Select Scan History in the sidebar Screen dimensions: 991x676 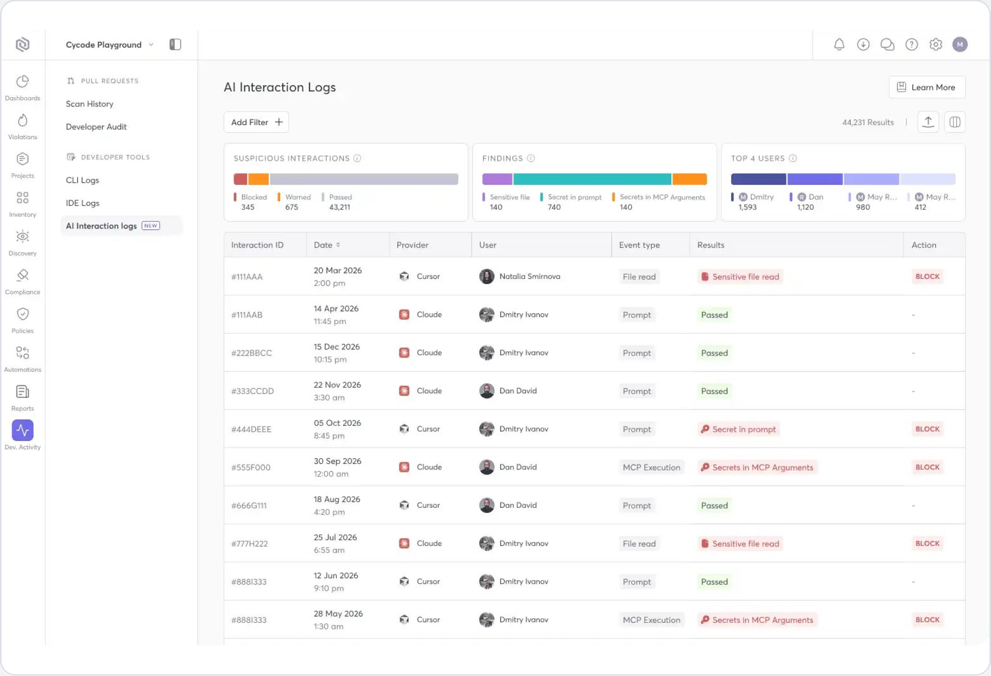click(x=90, y=104)
